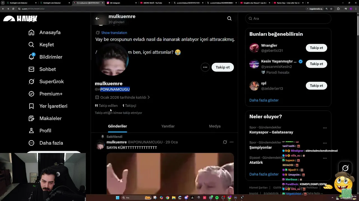Screen dimensions: 359x201
Task: Follow mulkuemre with Takip et button
Action: click(x=223, y=67)
